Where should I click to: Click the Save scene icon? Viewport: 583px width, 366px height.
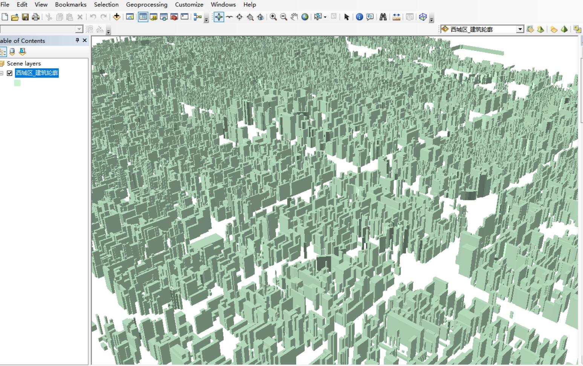25,17
